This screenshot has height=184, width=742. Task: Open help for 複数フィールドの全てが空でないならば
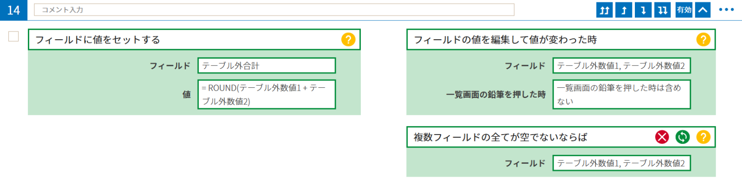point(704,137)
